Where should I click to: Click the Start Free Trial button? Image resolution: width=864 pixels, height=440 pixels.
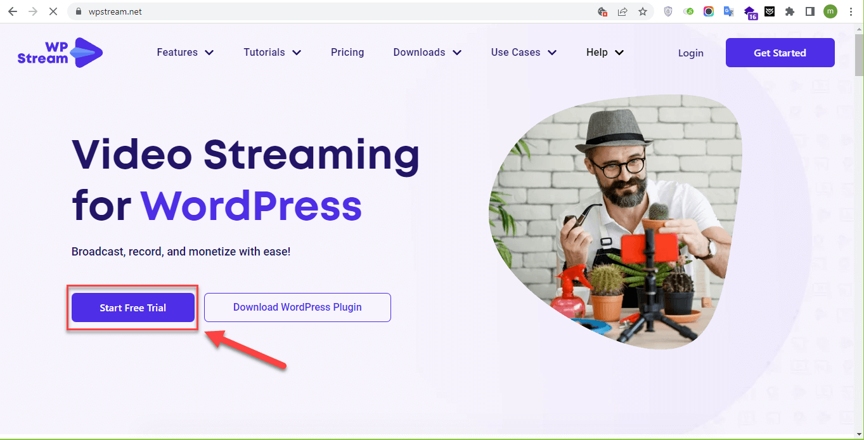point(132,307)
